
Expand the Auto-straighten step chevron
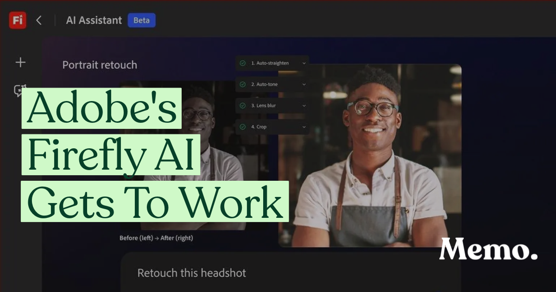point(304,63)
